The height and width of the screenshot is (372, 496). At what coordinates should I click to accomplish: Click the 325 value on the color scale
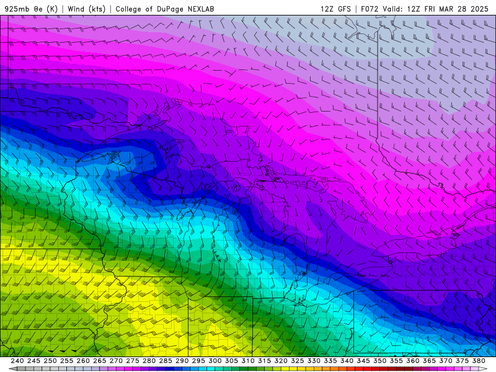coord(298,361)
